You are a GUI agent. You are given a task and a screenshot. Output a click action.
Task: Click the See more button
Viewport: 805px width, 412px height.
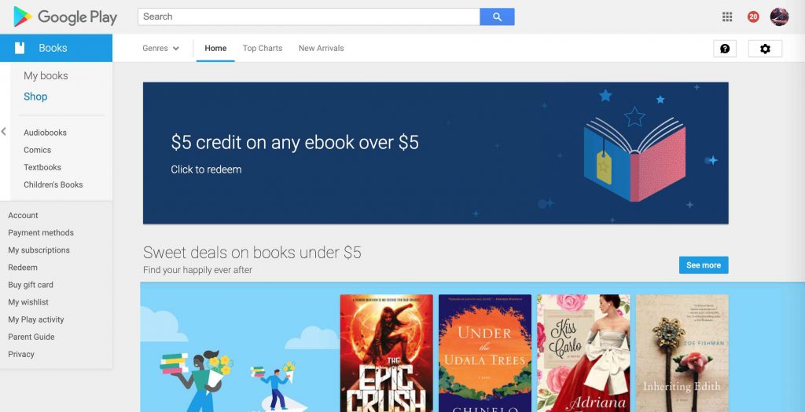pos(704,265)
